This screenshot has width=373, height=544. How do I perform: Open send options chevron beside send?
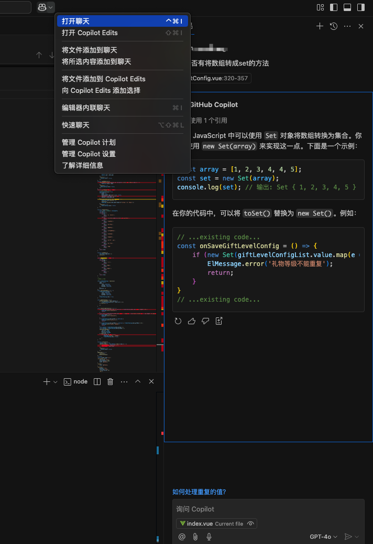357,537
